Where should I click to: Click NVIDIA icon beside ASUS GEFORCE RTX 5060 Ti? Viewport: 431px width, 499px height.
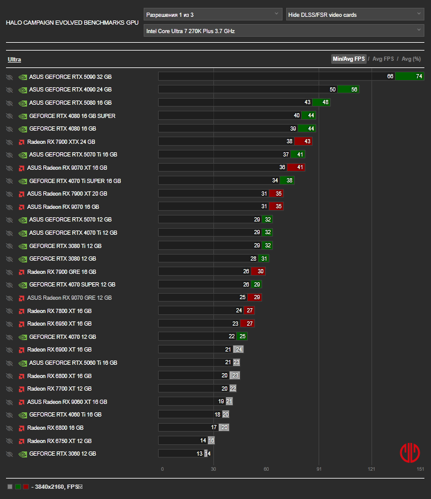click(x=23, y=363)
